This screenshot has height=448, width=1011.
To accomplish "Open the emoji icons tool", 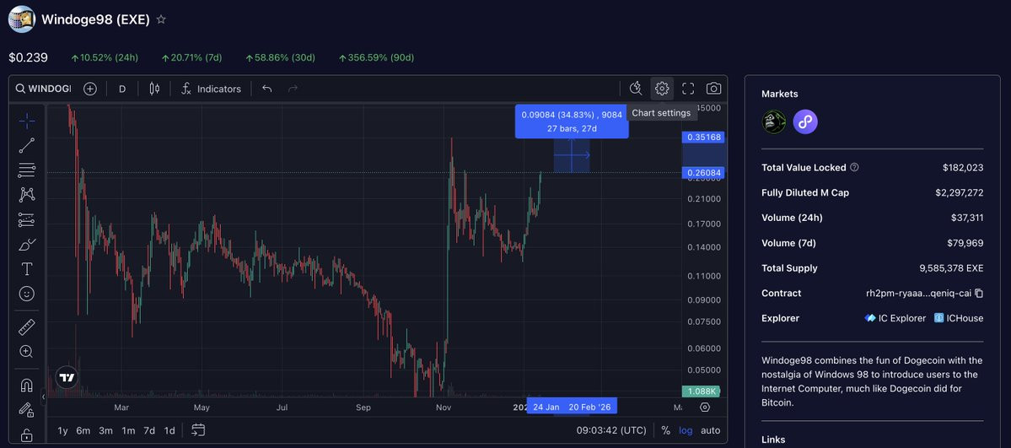I will point(26,294).
